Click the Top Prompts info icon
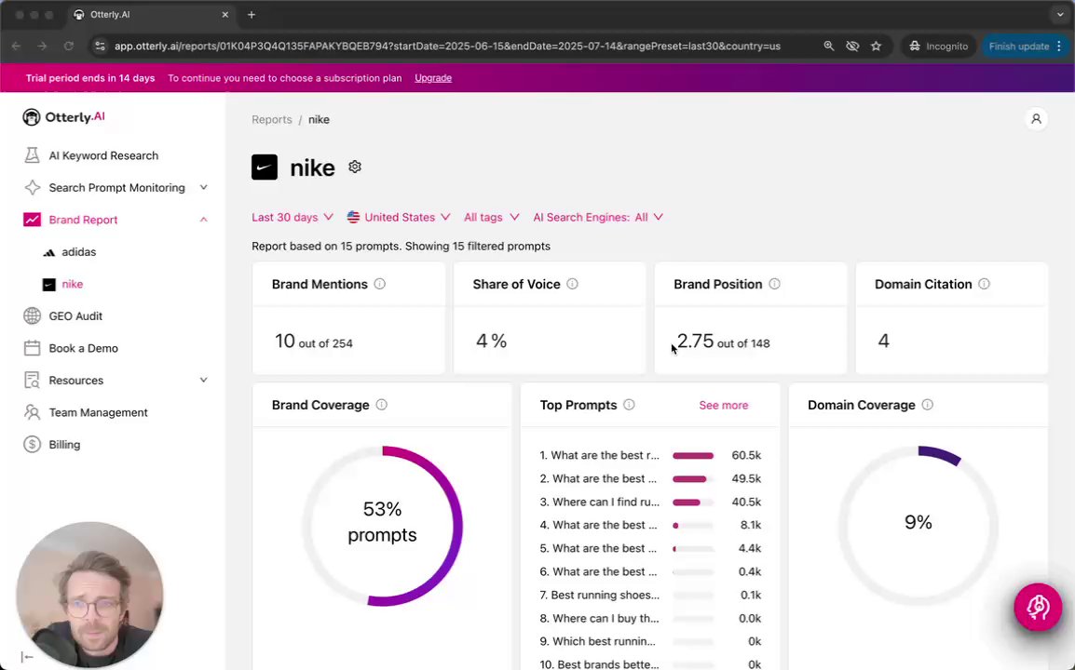Image resolution: width=1075 pixels, height=670 pixels. point(629,405)
